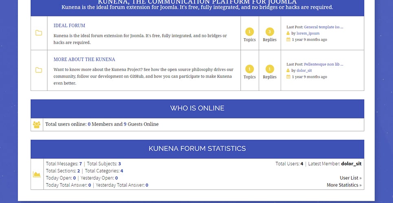Click the Yesterday Total Answer value
Image resolution: width=393 pixels, height=203 pixels.
147,185
